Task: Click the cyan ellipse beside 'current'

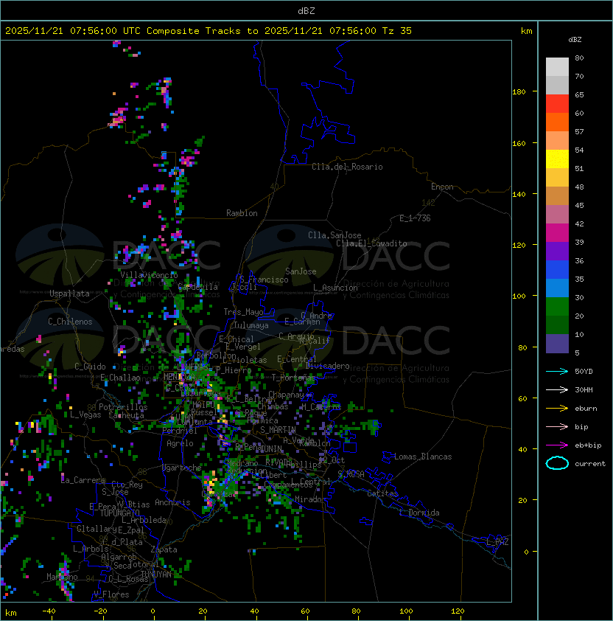Action: 557,463
